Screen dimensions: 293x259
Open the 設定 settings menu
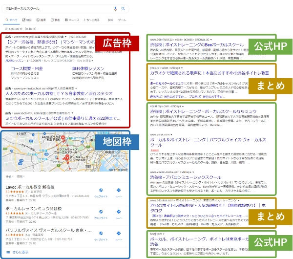[111, 20]
